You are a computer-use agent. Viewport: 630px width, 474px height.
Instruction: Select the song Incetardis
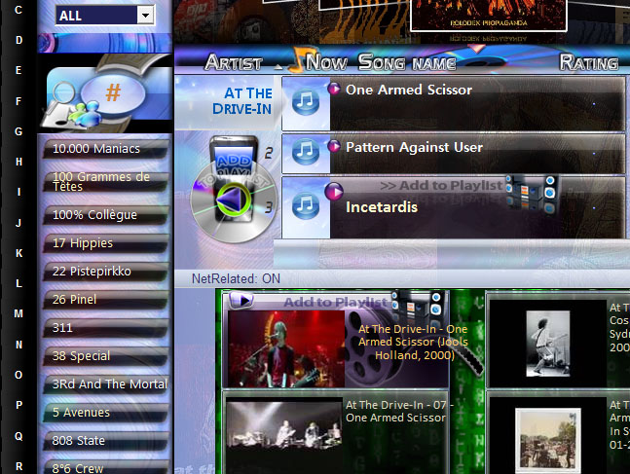click(382, 207)
